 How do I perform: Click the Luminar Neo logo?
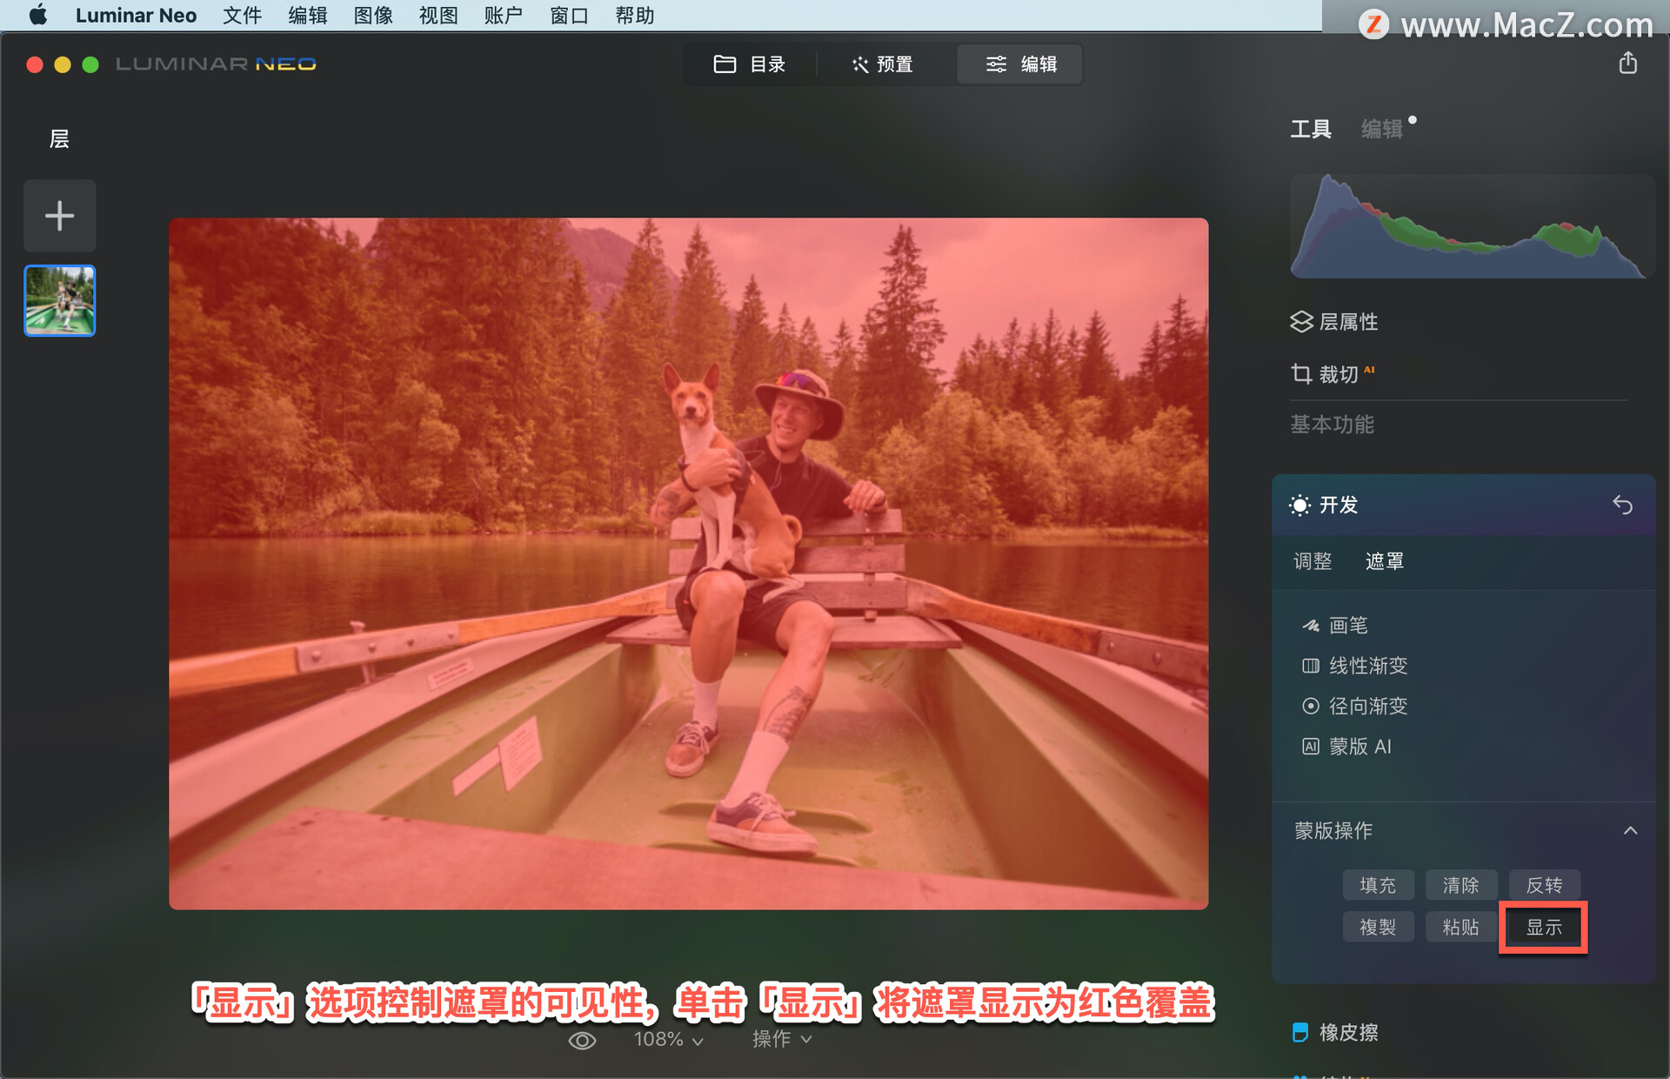[x=216, y=64]
